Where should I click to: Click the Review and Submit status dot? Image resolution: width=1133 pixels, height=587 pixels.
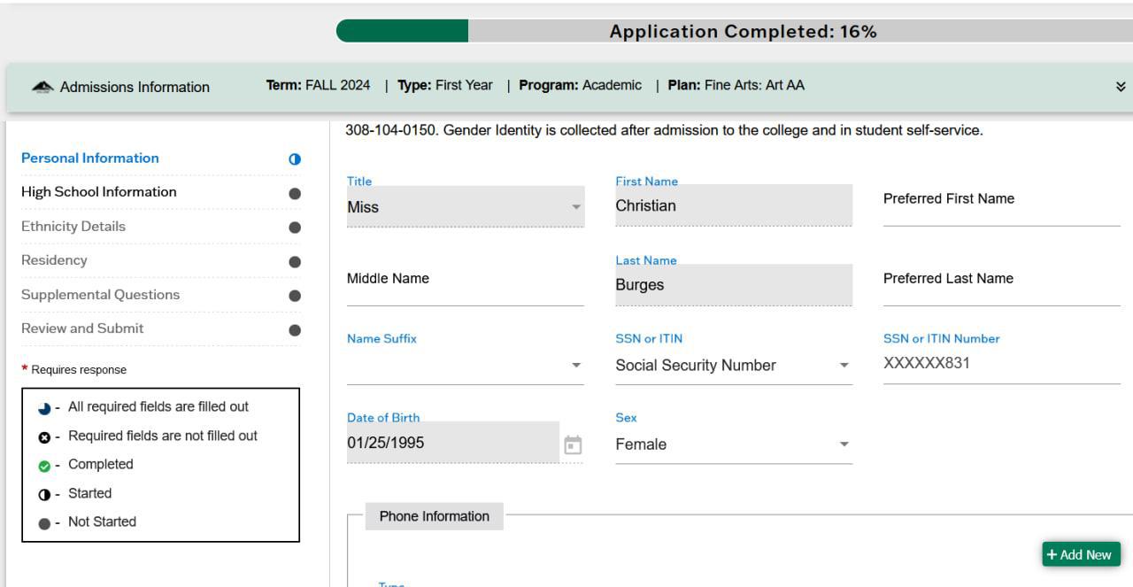(295, 330)
